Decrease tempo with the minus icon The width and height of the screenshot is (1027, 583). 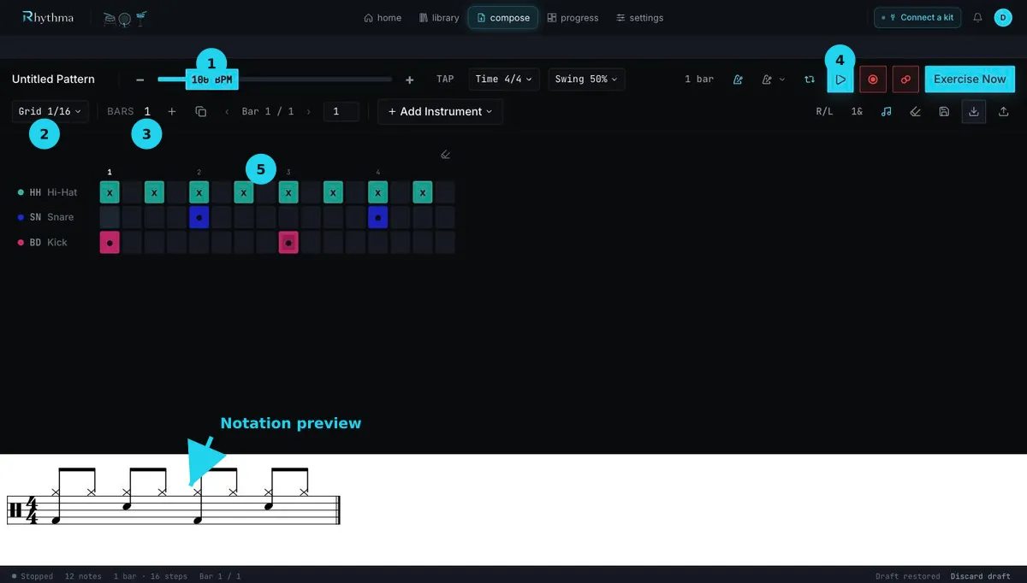tap(140, 79)
